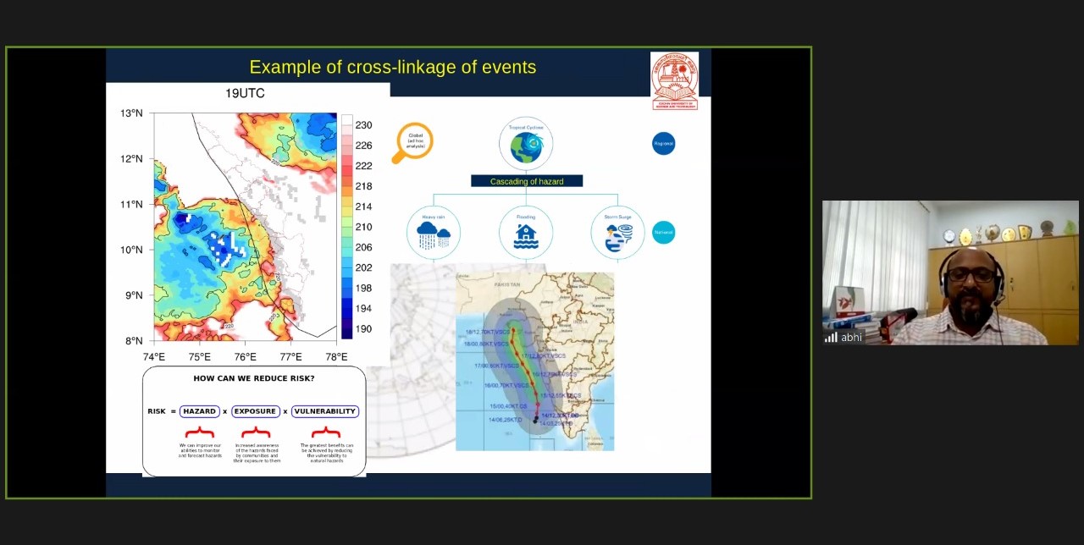Click the cyclone track map image
The width and height of the screenshot is (1084, 545).
[534, 361]
